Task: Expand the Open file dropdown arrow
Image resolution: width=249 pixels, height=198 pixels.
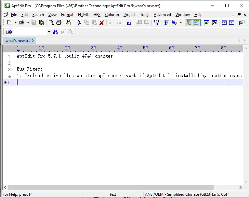Action: coord(28,22)
